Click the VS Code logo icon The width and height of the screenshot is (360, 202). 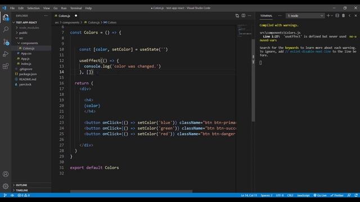tap(4, 8)
